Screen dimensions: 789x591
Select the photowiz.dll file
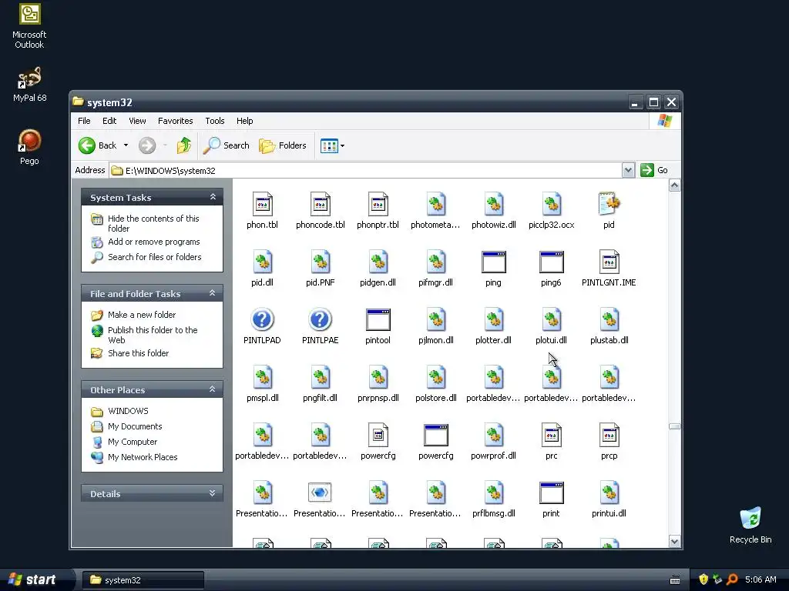click(x=494, y=210)
